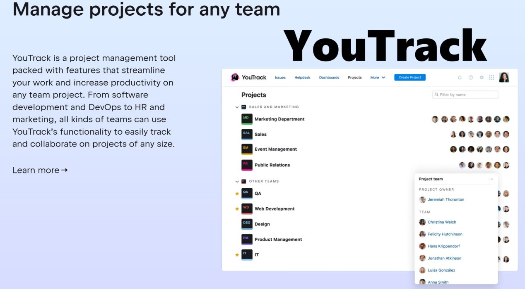Open the help question mark icon
This screenshot has height=289, width=525.
pos(470,77)
